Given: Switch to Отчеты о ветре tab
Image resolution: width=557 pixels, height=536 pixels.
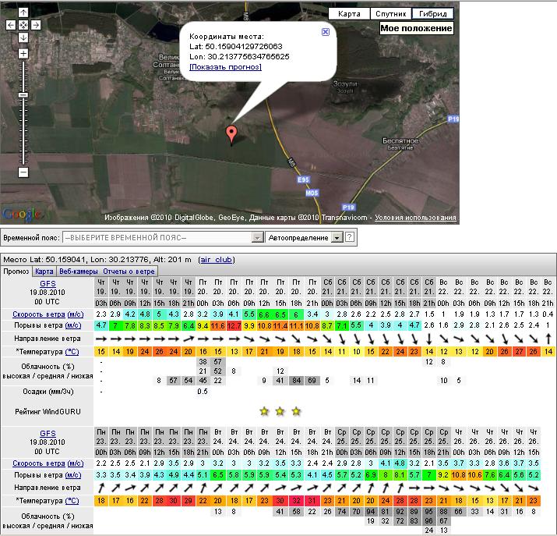Looking at the screenshot, I should point(129,272).
